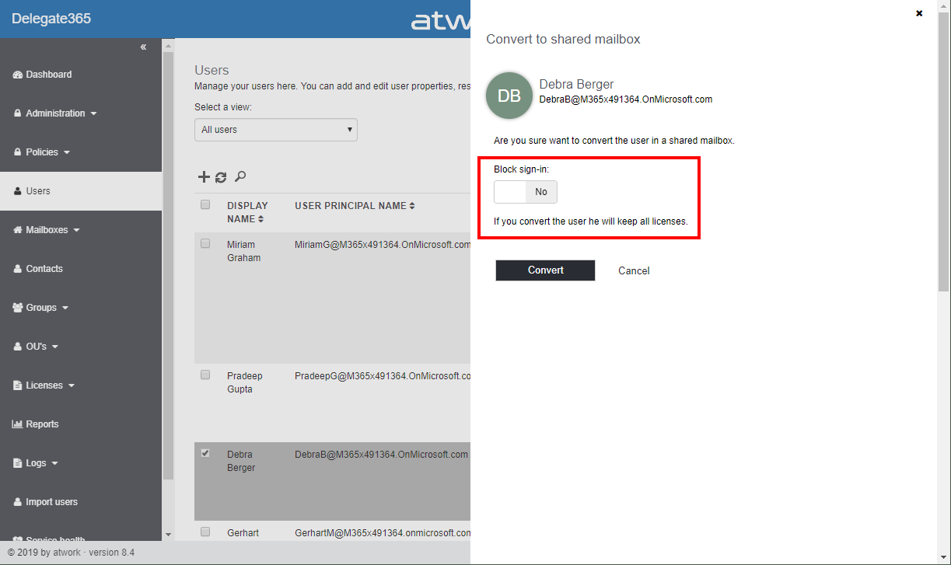The image size is (951, 565).
Task: Click the refresh users icon
Action: pos(221,177)
